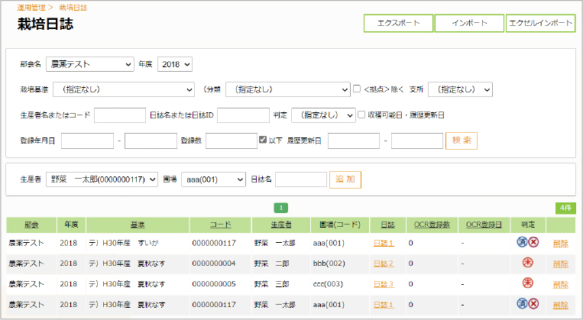Click the 履歴更新日 start date field
This screenshot has width=583, height=320.
pos(354,141)
